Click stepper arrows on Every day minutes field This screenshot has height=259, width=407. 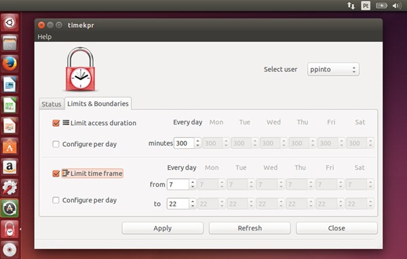pos(197,143)
